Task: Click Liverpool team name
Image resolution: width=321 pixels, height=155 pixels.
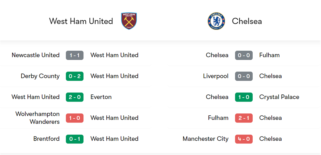Action: (216, 76)
